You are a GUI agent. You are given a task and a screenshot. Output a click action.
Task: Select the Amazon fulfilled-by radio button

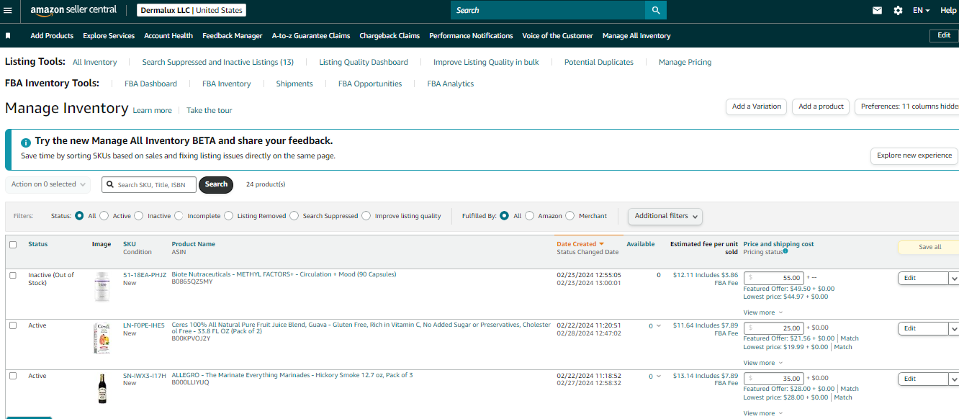530,216
